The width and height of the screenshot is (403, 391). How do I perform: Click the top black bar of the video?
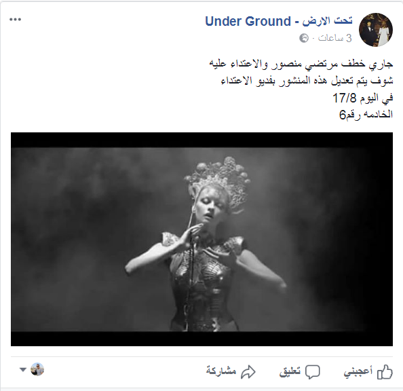[201, 140]
